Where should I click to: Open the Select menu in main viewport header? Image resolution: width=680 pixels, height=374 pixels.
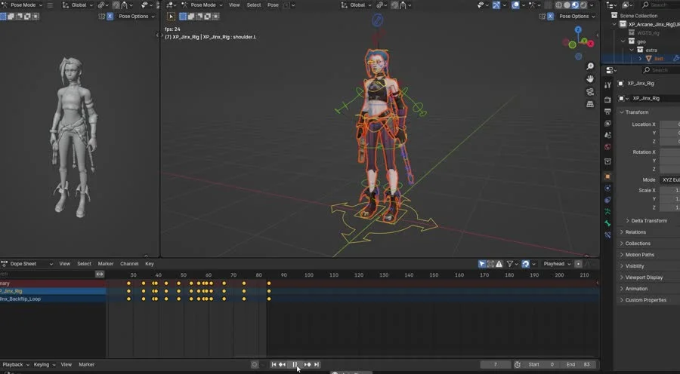point(254,5)
